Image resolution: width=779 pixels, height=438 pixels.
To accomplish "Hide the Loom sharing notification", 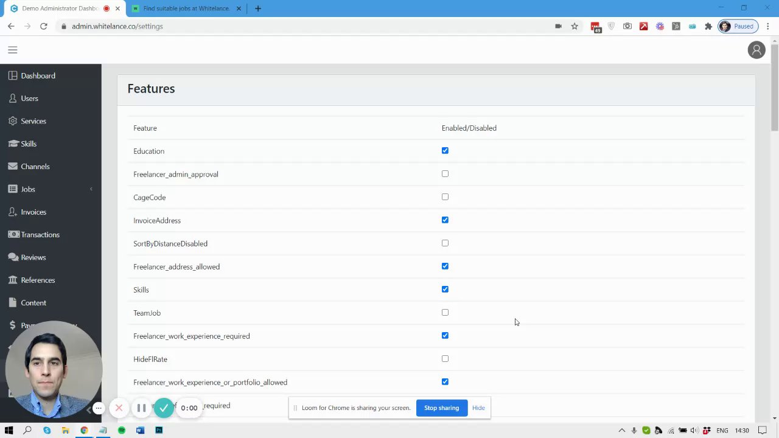I will pyautogui.click(x=478, y=408).
